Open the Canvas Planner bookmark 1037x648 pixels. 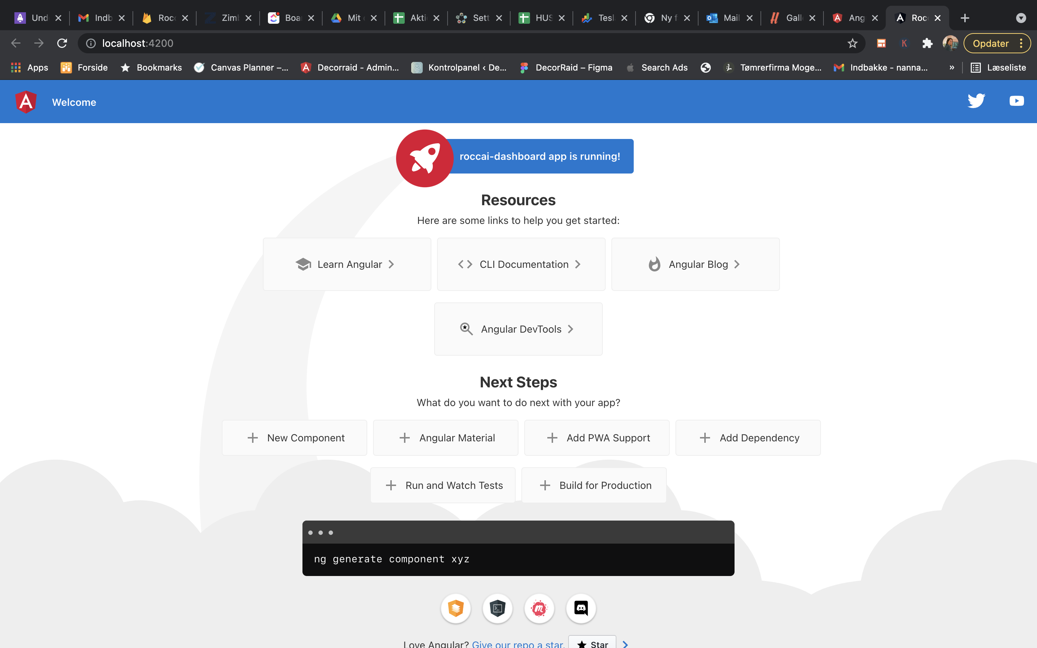(241, 67)
